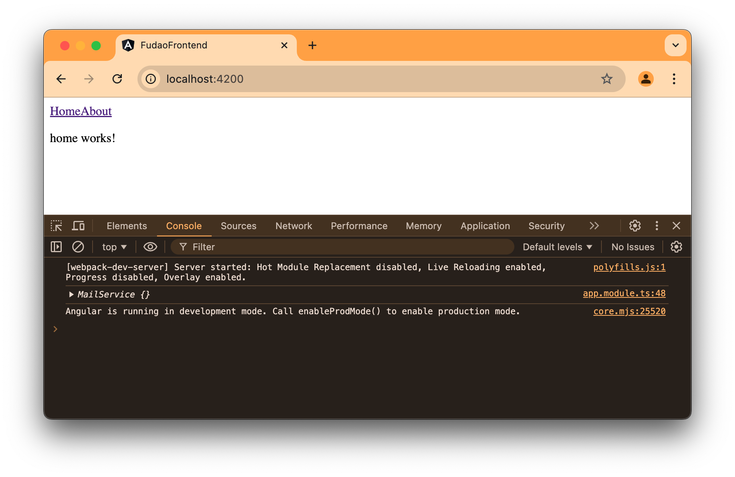Open the Chrome profile avatar
The width and height of the screenshot is (735, 477).
tap(646, 79)
